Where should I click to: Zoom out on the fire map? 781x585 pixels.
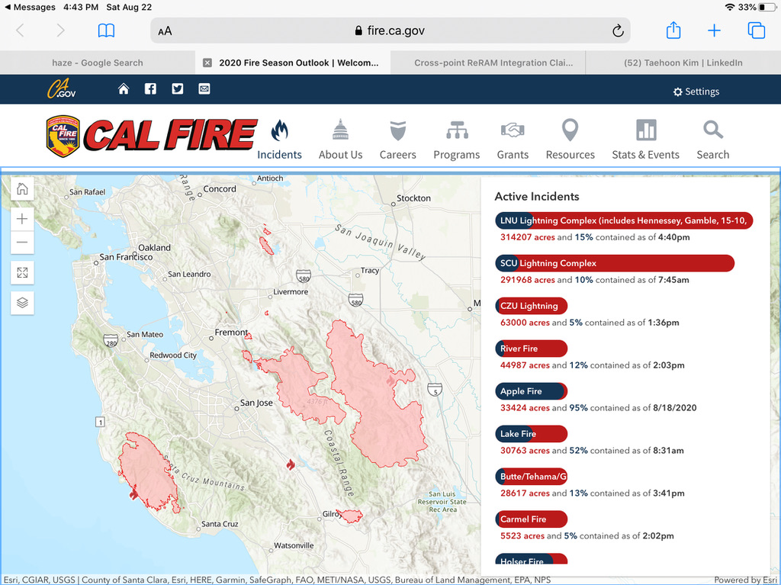click(22, 243)
